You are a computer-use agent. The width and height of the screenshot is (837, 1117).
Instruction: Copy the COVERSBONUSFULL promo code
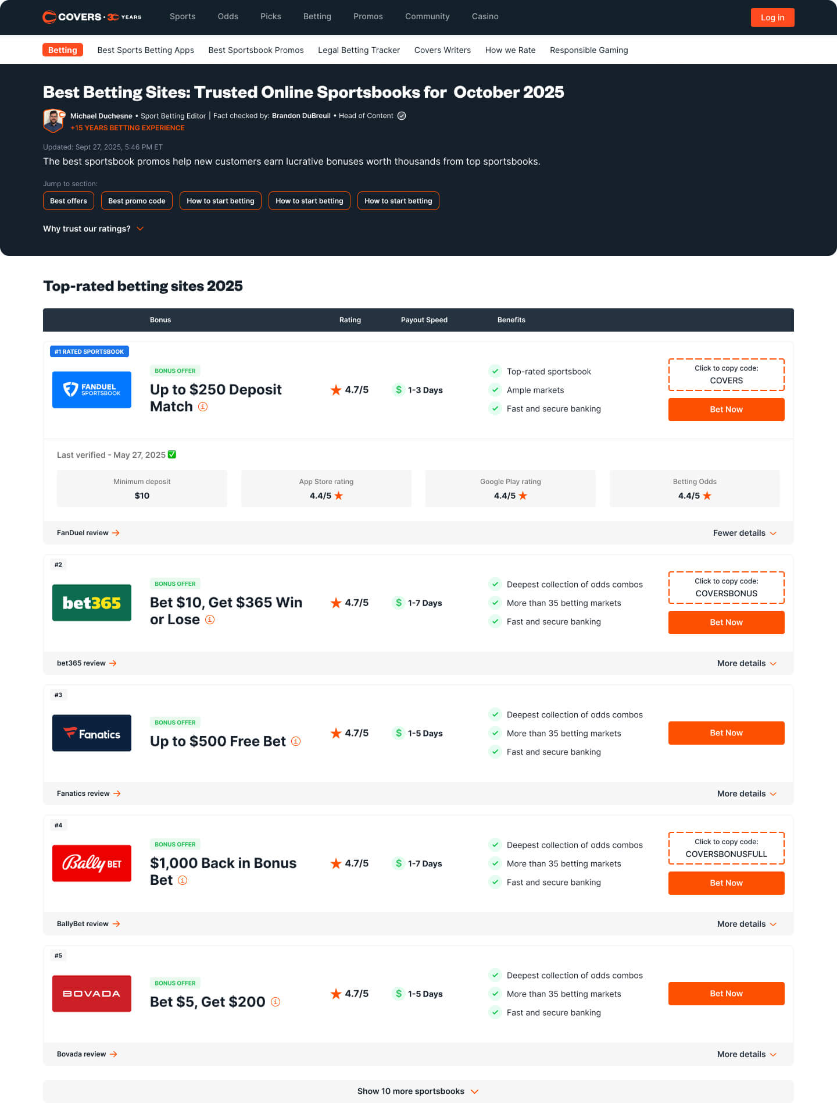point(727,848)
